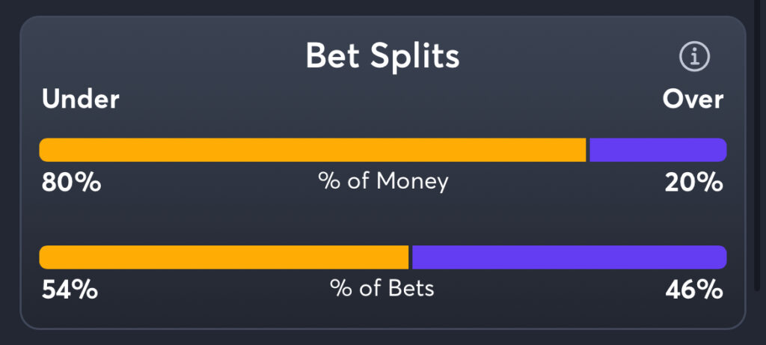Click the 80% money value
766x345 pixels.
click(x=71, y=182)
